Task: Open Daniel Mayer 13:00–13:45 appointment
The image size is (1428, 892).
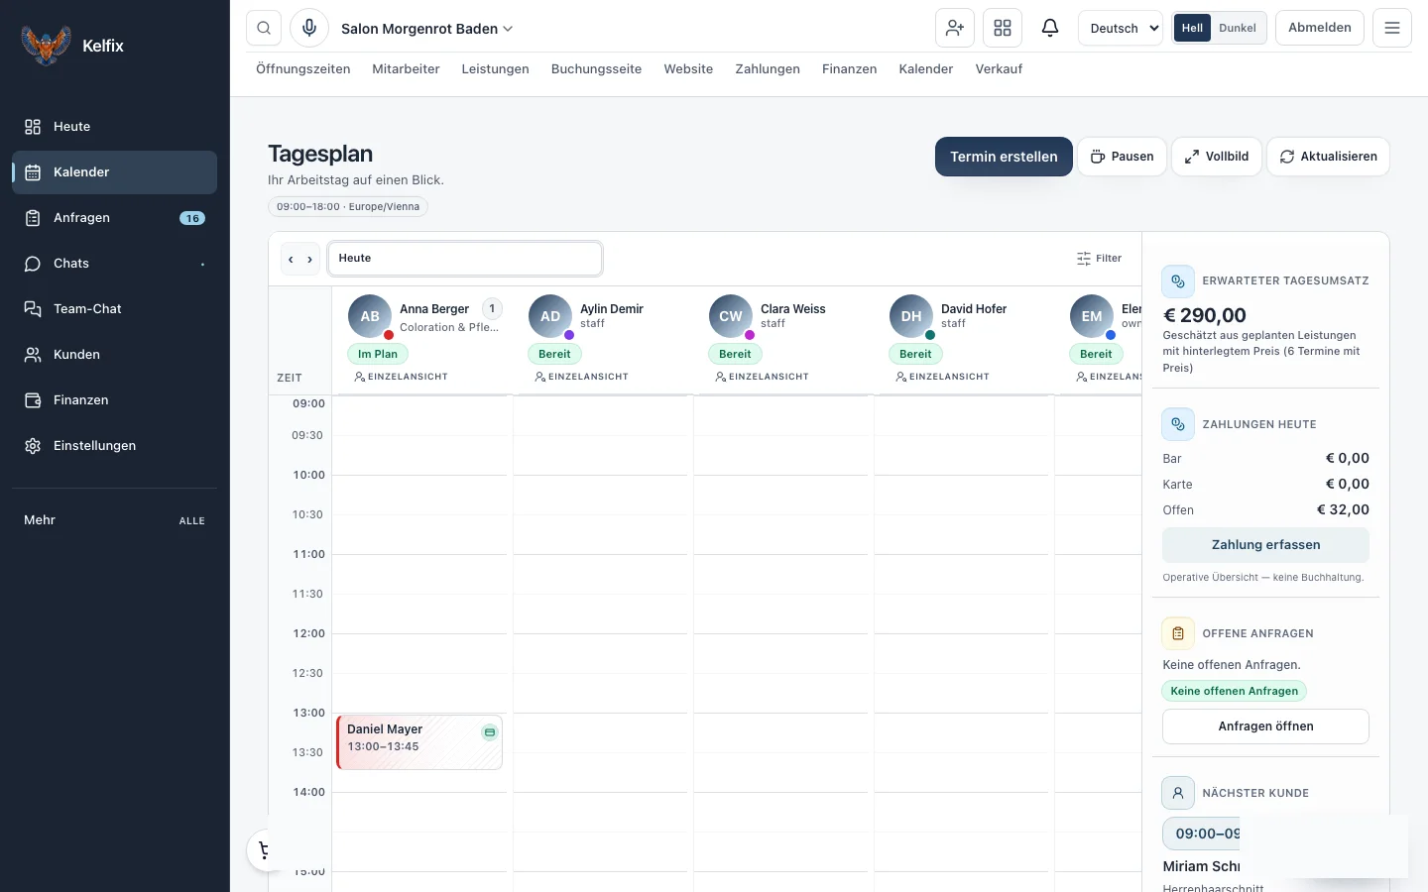Action: [x=419, y=742]
